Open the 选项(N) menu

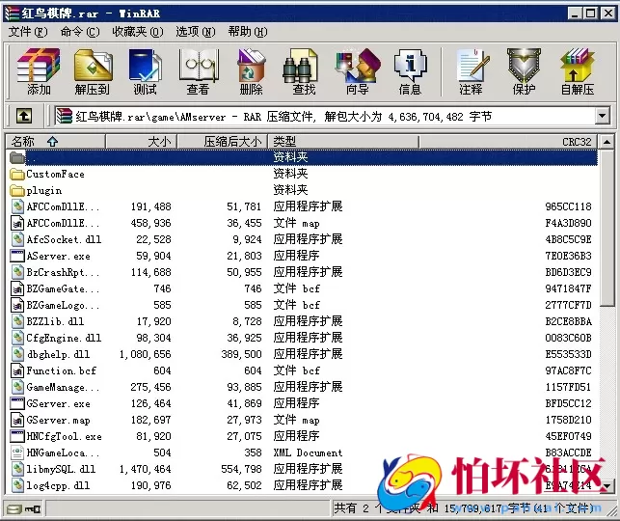[196, 32]
